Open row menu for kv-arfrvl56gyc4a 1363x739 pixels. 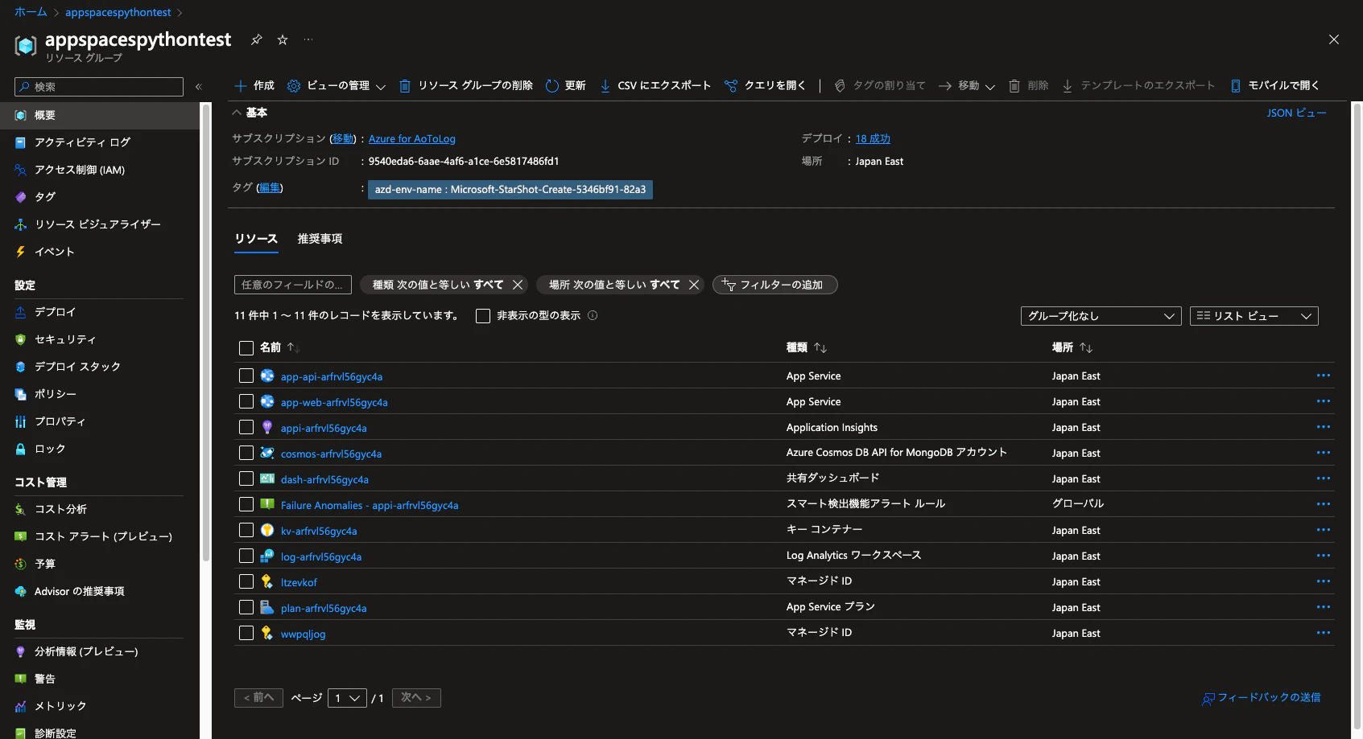click(1324, 530)
